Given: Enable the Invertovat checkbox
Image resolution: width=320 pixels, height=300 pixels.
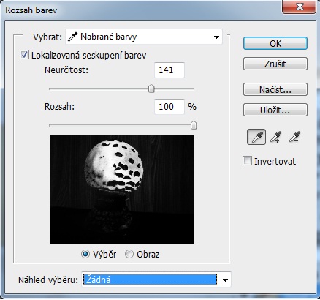Looking at the screenshot, I should (x=247, y=161).
